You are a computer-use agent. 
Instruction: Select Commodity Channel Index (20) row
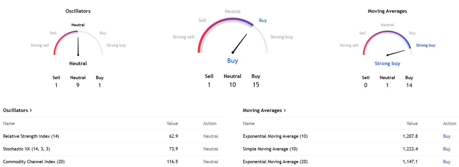coord(34,162)
